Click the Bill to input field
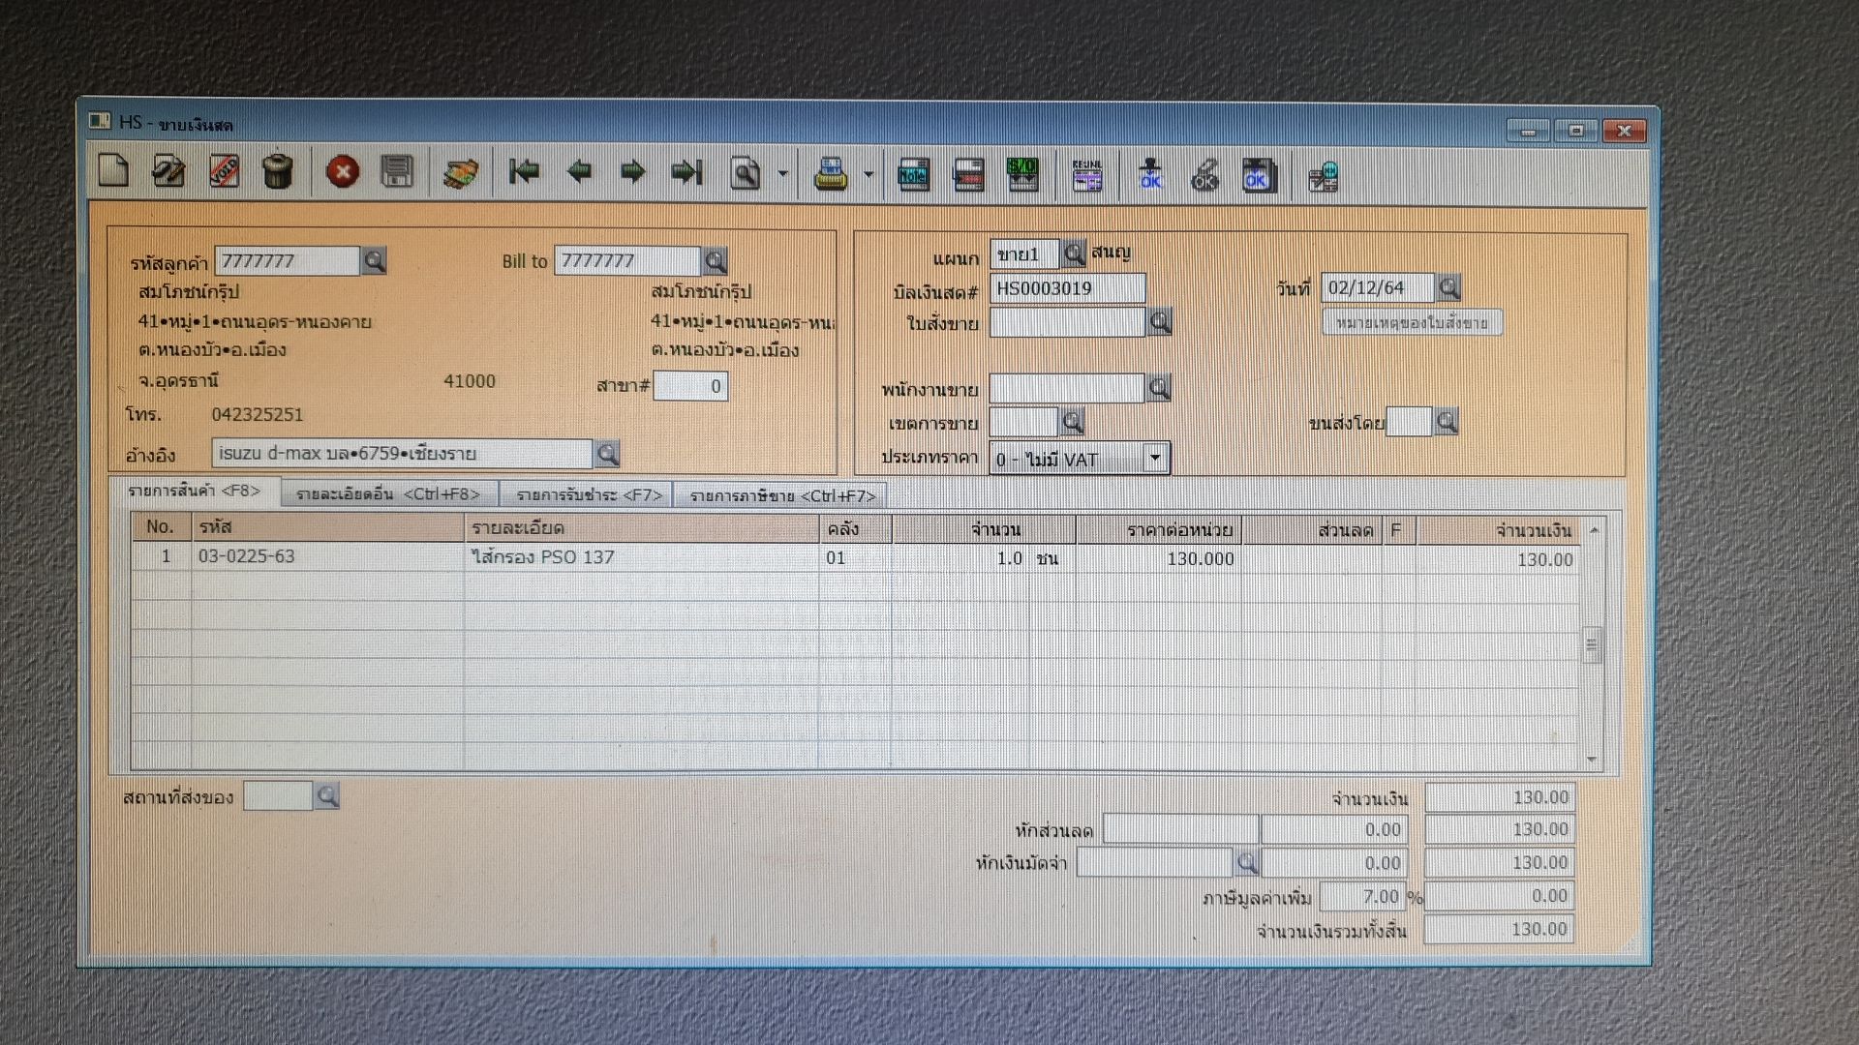1859x1045 pixels. point(627,261)
